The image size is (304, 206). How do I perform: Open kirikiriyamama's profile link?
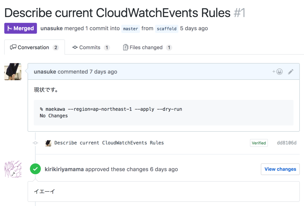(64, 169)
